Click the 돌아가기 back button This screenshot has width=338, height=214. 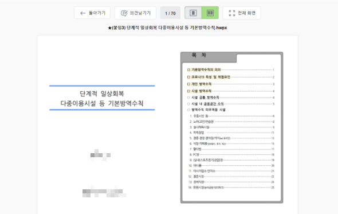click(x=92, y=13)
